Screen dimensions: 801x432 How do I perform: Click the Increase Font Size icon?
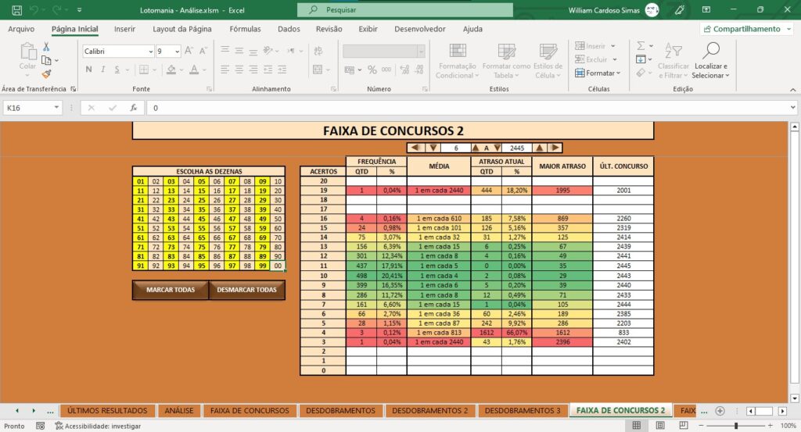coord(189,51)
